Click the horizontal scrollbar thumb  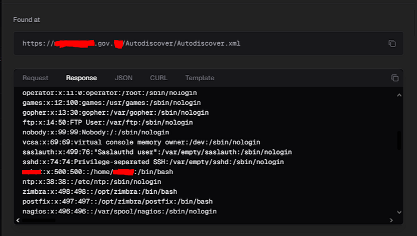(x=39, y=221)
